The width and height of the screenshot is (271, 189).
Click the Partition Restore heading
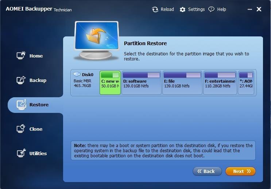[146, 43]
